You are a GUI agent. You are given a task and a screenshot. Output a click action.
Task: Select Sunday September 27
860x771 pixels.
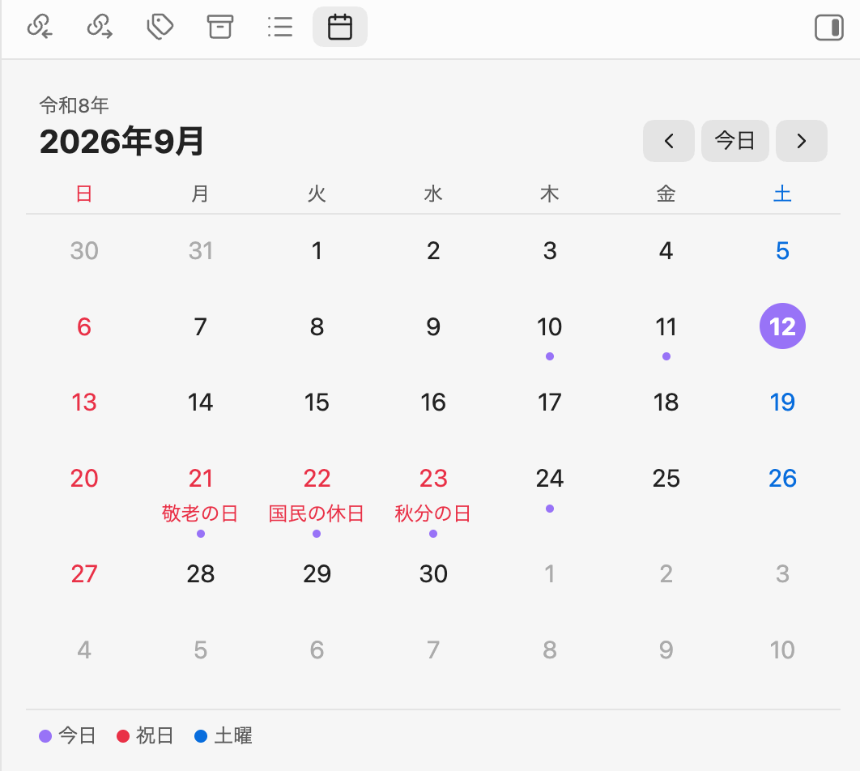pos(84,574)
